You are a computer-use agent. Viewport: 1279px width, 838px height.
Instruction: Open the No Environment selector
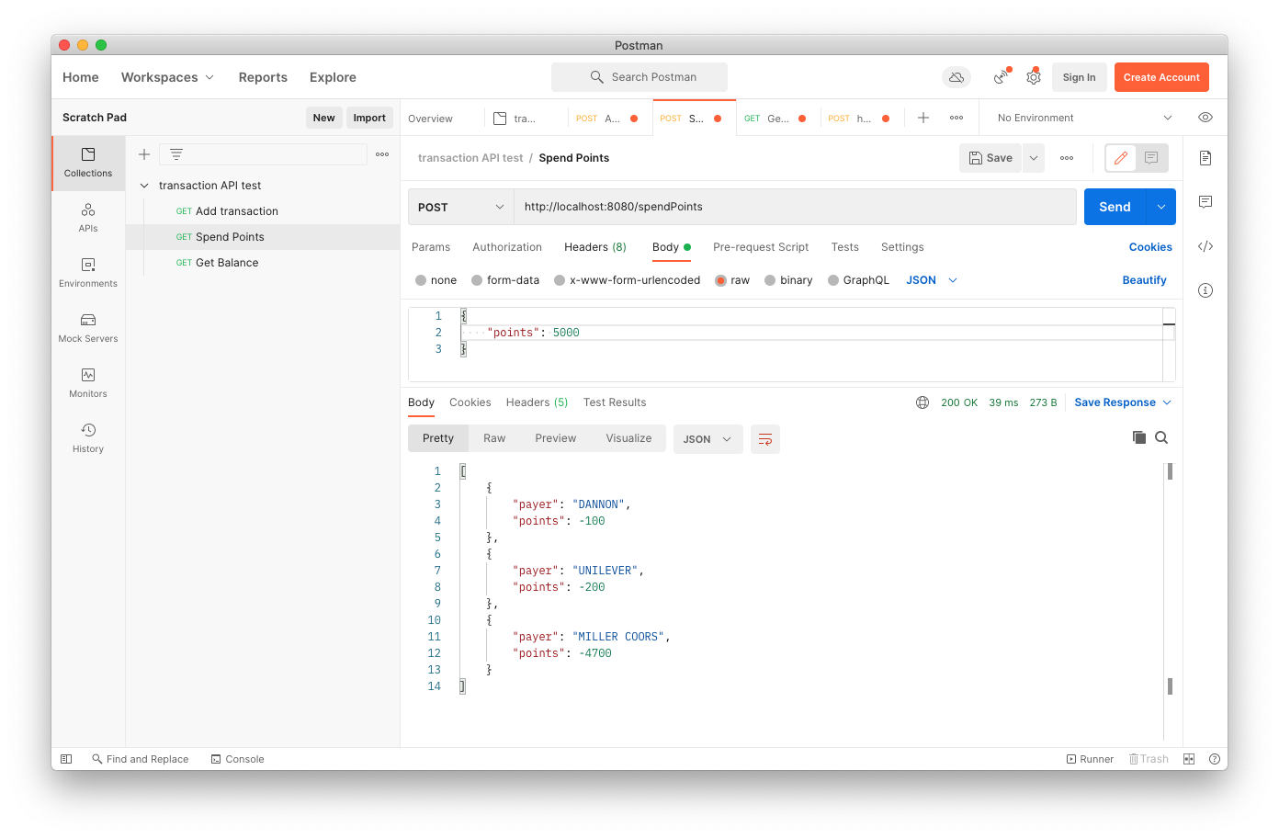[1084, 118]
